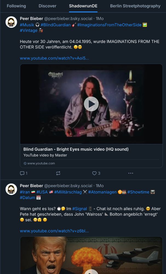Switch to the Following tab
Viewport: 166px width, 274px height.
coord(16,6)
